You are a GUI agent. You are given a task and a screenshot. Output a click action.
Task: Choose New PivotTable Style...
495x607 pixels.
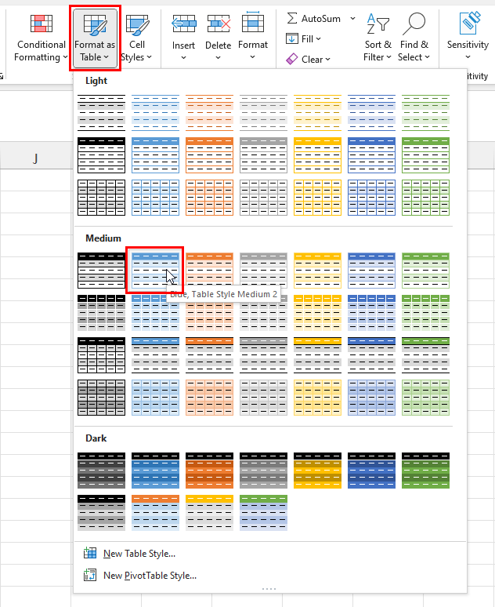click(140, 576)
